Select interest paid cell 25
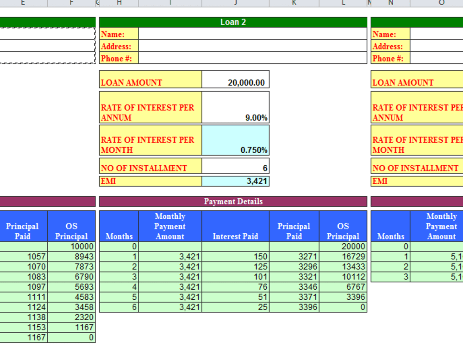Image resolution: width=463 pixels, height=347 pixels. [x=236, y=307]
